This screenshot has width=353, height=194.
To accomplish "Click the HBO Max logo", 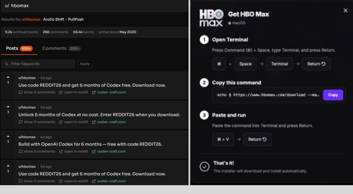I will tap(211, 18).
